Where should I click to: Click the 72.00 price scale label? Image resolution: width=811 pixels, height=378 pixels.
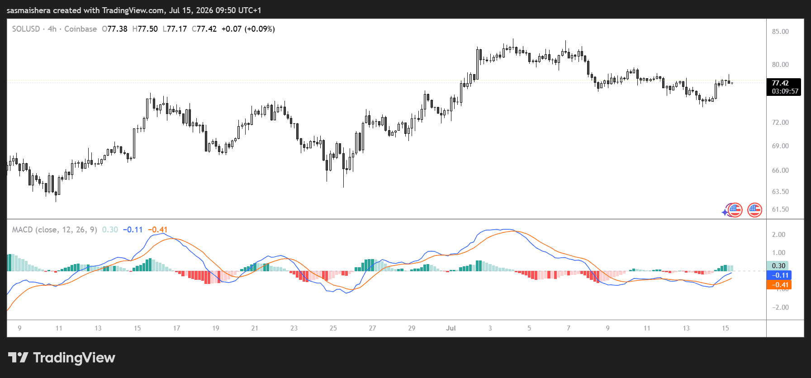pos(780,123)
